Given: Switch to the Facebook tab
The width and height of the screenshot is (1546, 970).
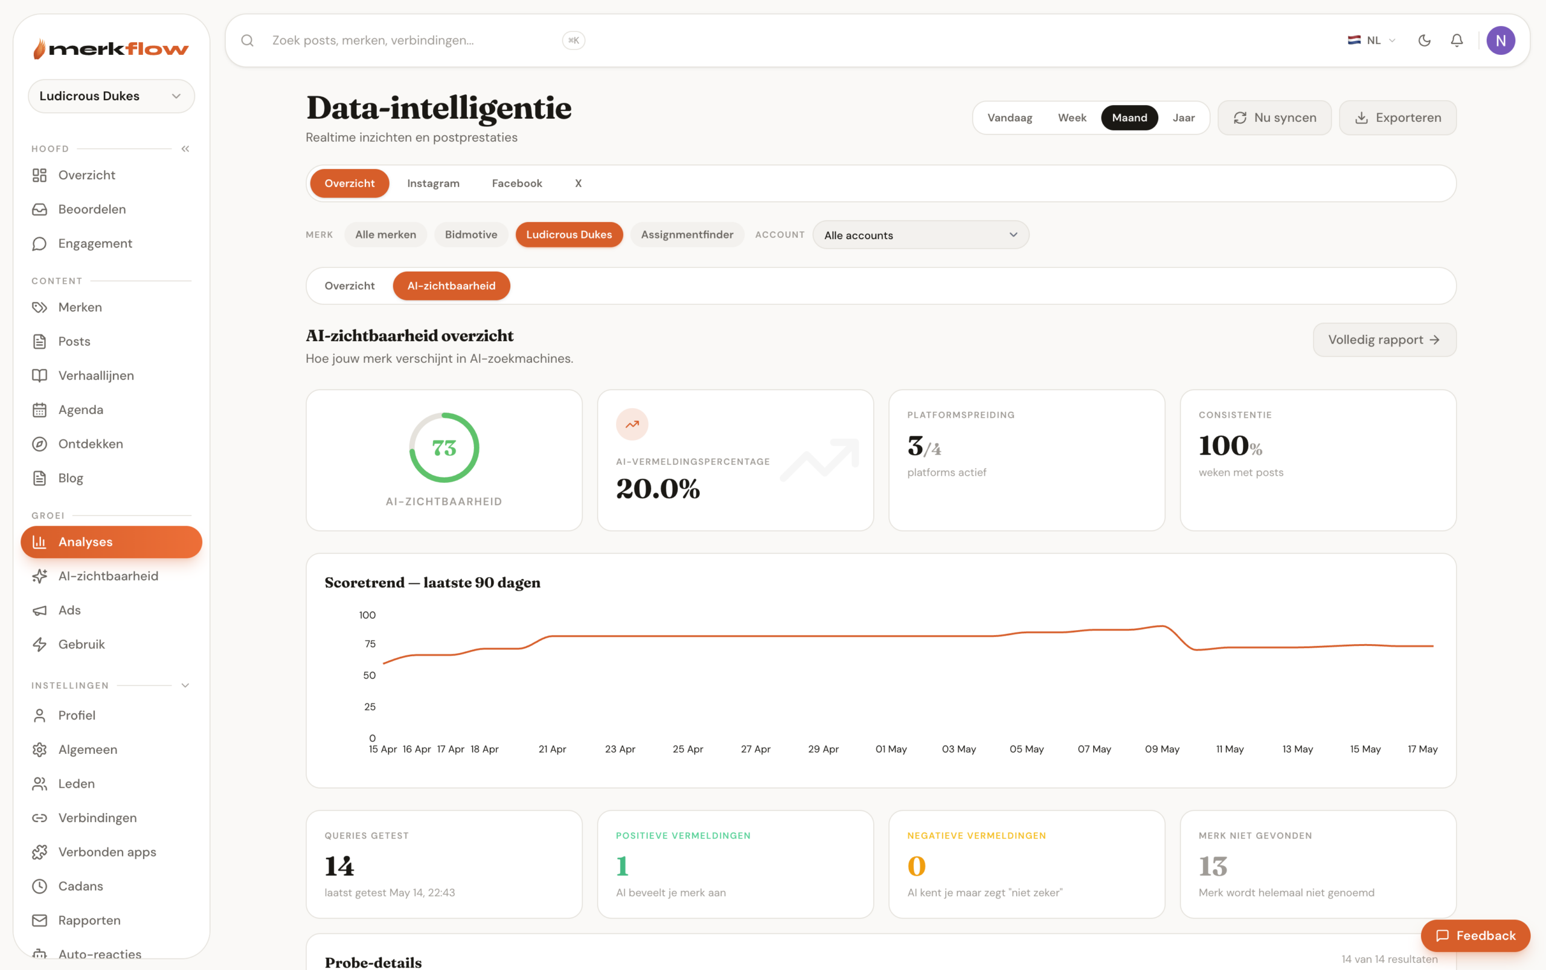Looking at the screenshot, I should pos(516,183).
